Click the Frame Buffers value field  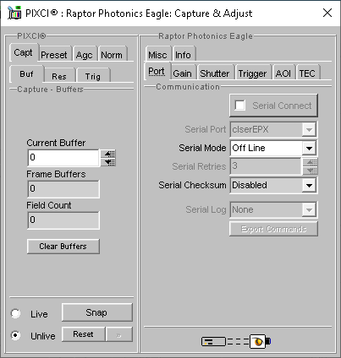tap(63, 189)
